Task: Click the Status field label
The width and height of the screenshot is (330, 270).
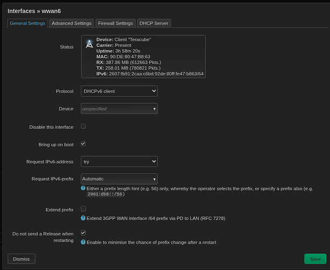Action: 66,47
